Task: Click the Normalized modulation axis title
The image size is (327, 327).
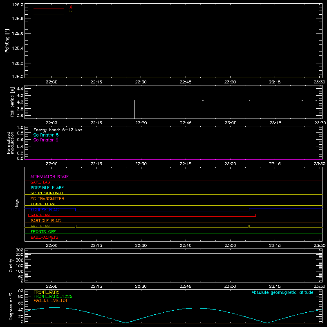Action: [10, 143]
